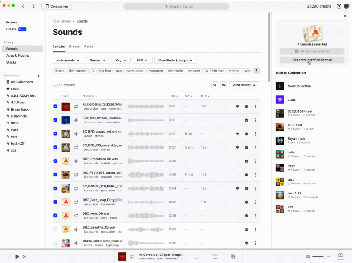This screenshot has width=352, height=263.
Task: Check the DBZ_Beautiful_05.wav checkbox
Action: coord(55,229)
